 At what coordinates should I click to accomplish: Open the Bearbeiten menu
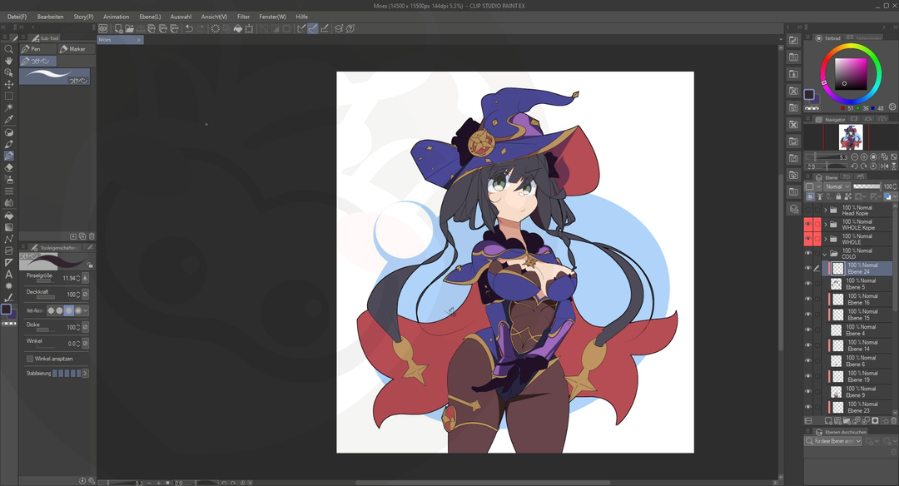(x=51, y=17)
